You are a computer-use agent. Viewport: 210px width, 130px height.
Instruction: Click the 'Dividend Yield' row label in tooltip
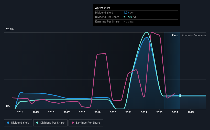[104, 13]
